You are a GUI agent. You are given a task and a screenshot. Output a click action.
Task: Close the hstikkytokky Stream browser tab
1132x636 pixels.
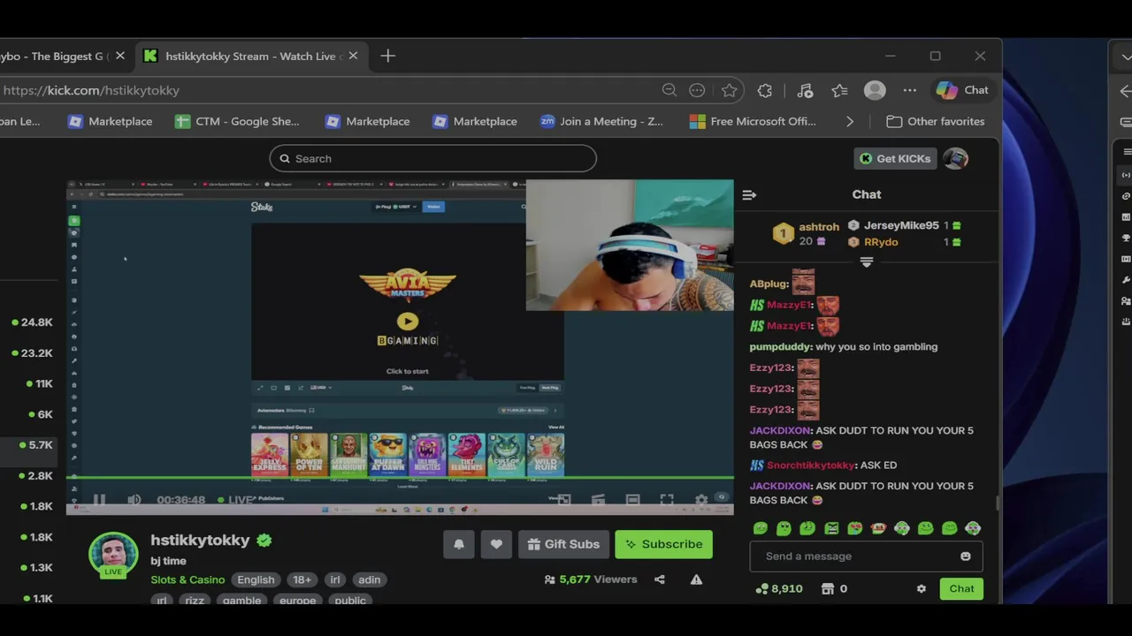[353, 56]
